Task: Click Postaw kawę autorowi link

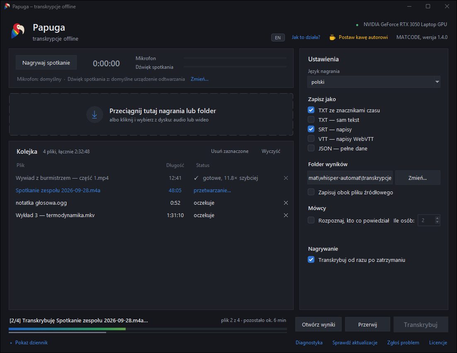Action: click(x=363, y=37)
